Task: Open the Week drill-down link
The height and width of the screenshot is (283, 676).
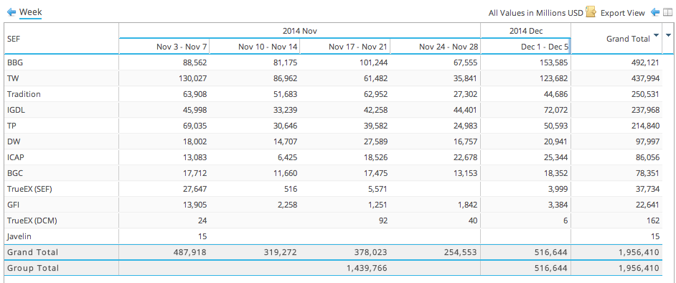Action: 31,12
